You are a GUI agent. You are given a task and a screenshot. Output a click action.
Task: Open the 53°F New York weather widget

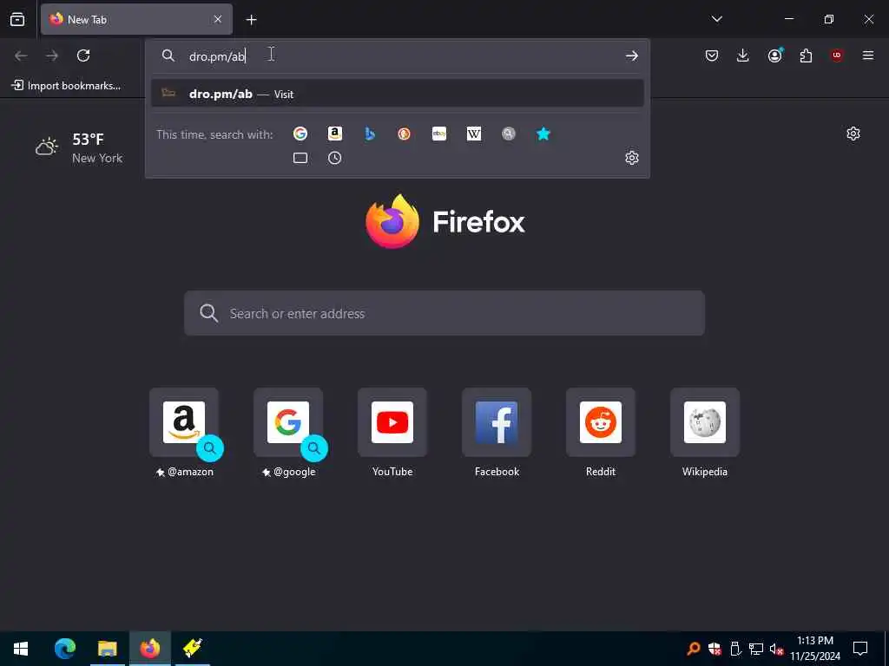tap(79, 147)
